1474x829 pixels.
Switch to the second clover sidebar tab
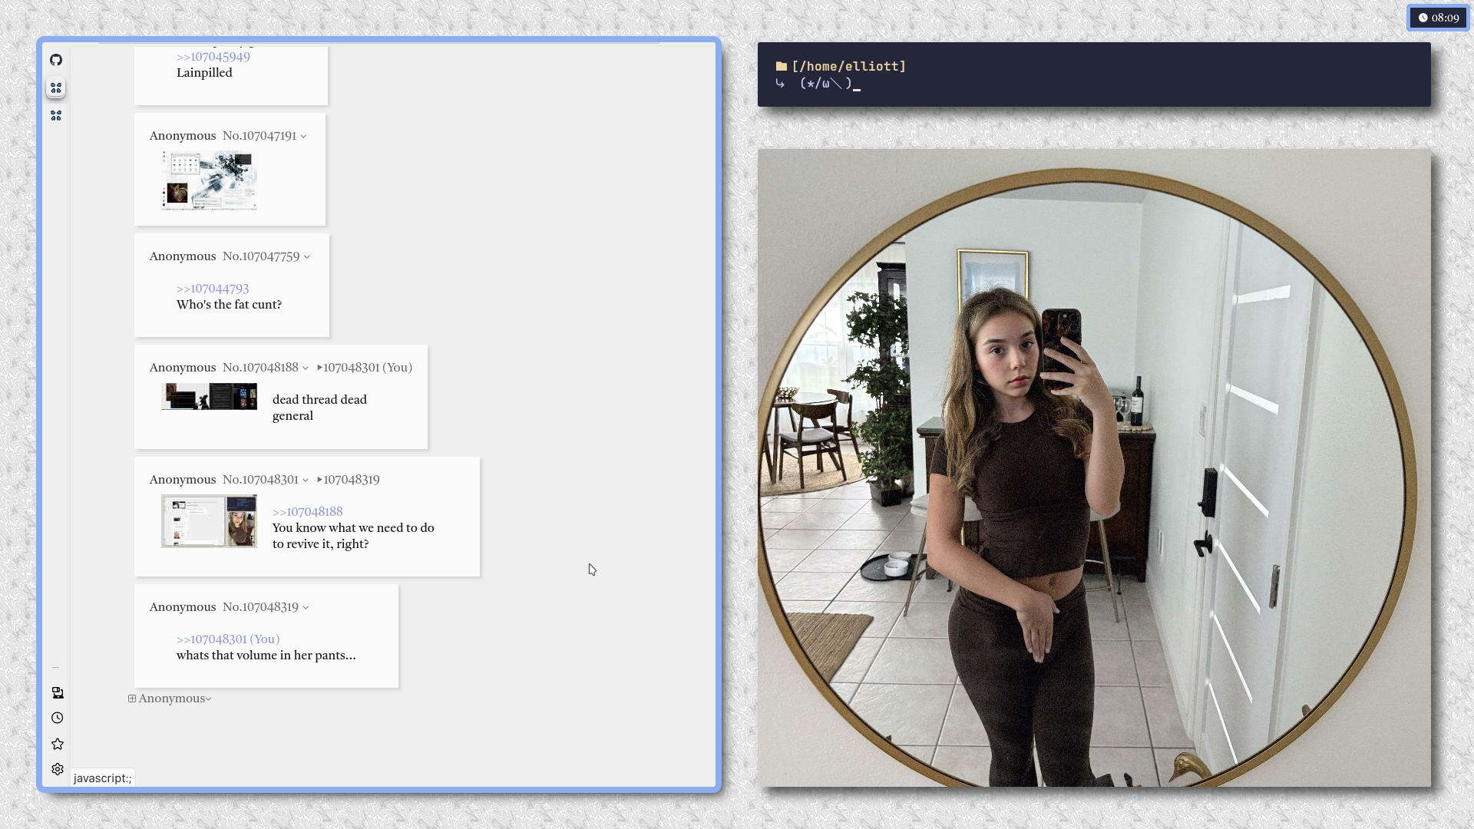point(56,116)
